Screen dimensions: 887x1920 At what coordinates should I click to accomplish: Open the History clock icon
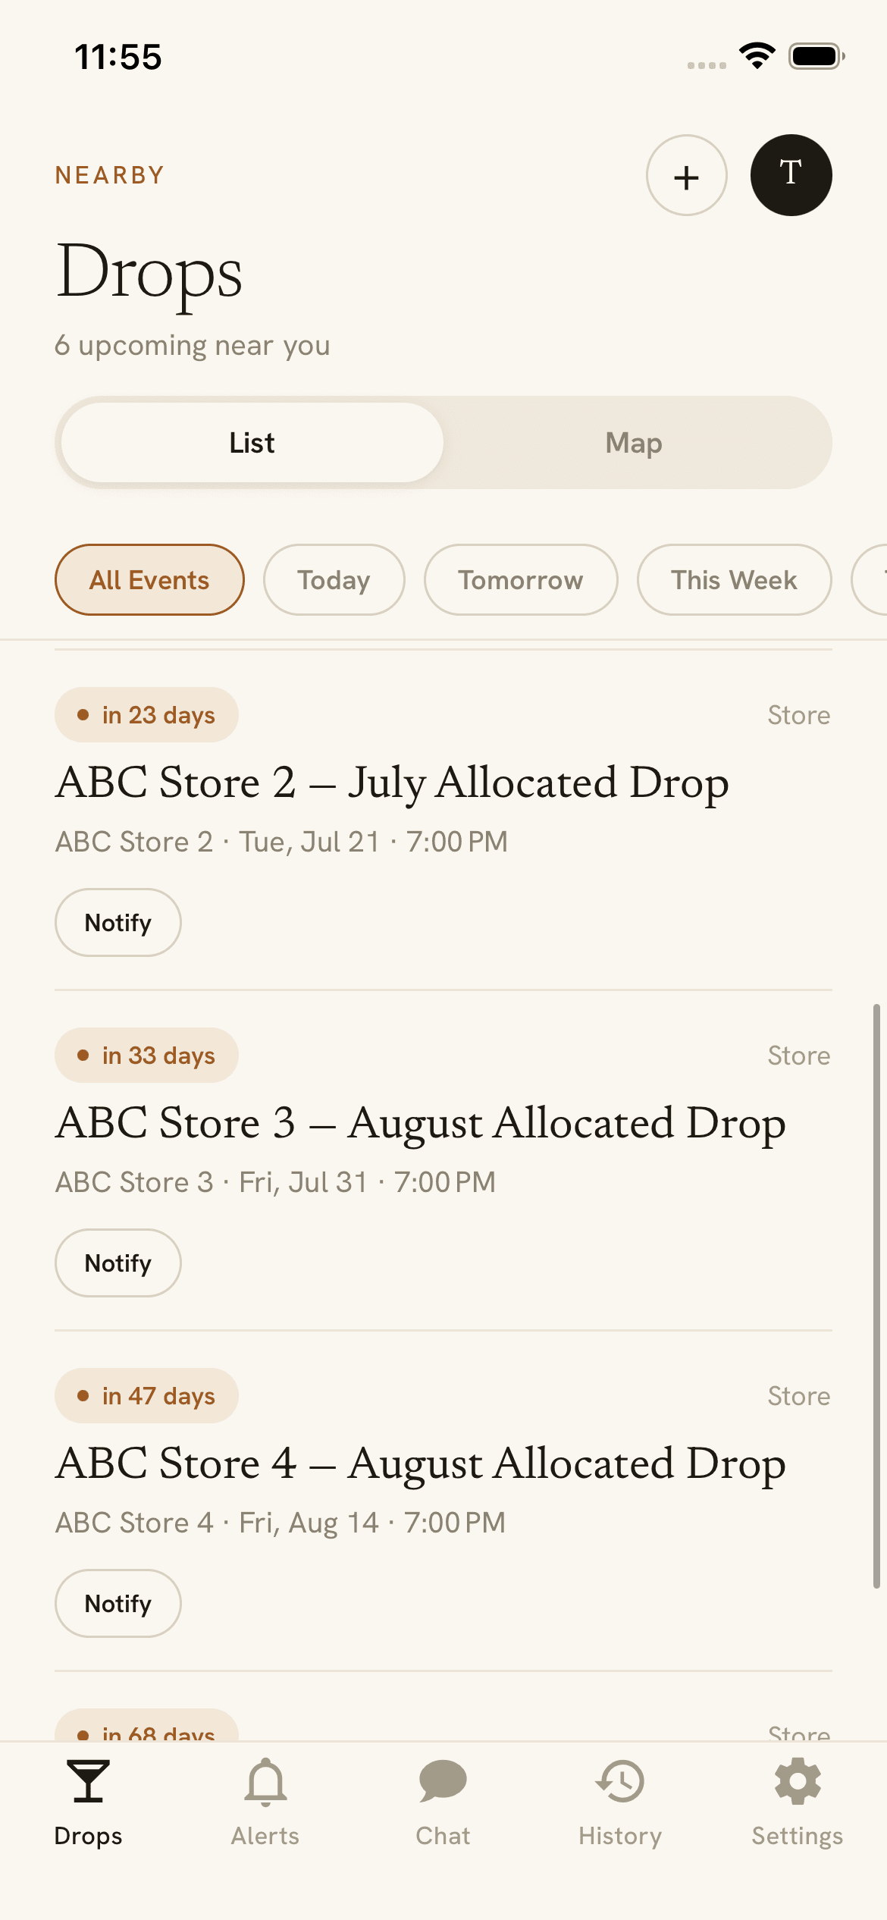[x=620, y=1781]
